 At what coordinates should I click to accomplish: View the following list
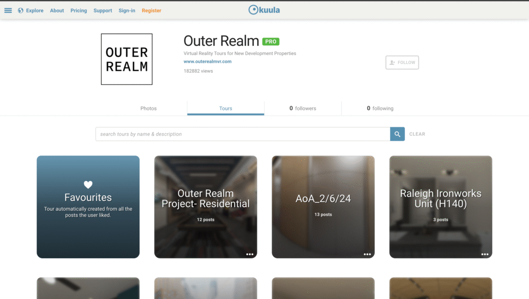[x=380, y=108]
